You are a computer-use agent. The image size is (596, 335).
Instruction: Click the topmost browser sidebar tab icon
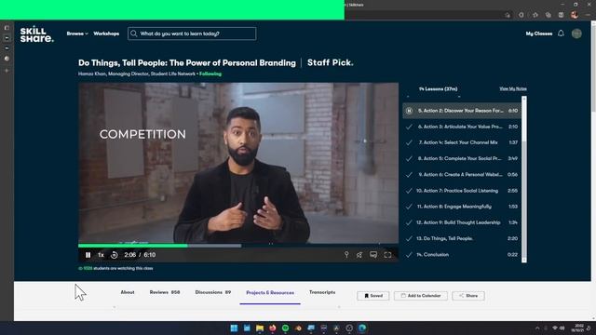pyautogui.click(x=7, y=28)
